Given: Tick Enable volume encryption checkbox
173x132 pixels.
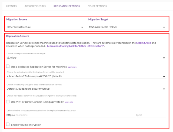Looking at the screenshot, I should coord(8,124).
